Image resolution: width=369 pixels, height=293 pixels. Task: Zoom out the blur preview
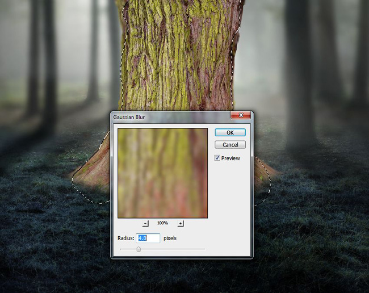pyautogui.click(x=146, y=223)
